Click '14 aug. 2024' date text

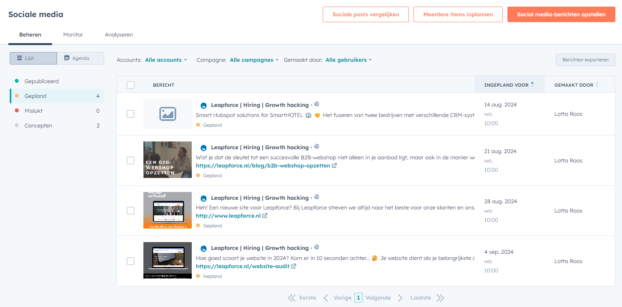coord(500,105)
